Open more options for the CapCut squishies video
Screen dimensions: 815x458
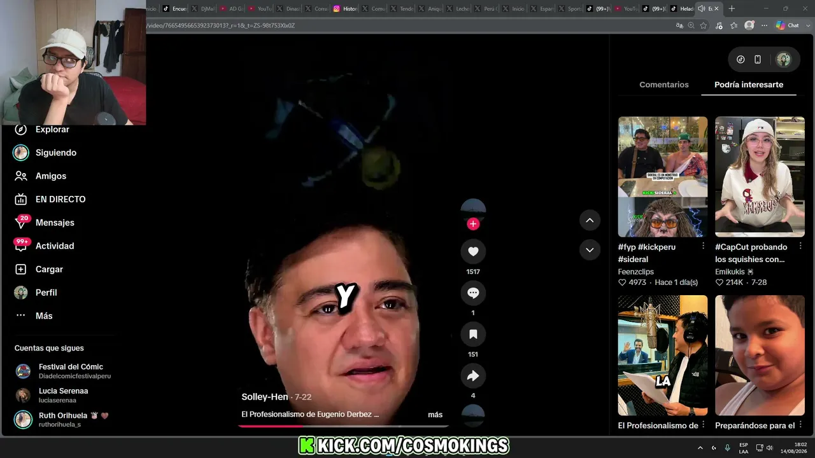tap(800, 246)
